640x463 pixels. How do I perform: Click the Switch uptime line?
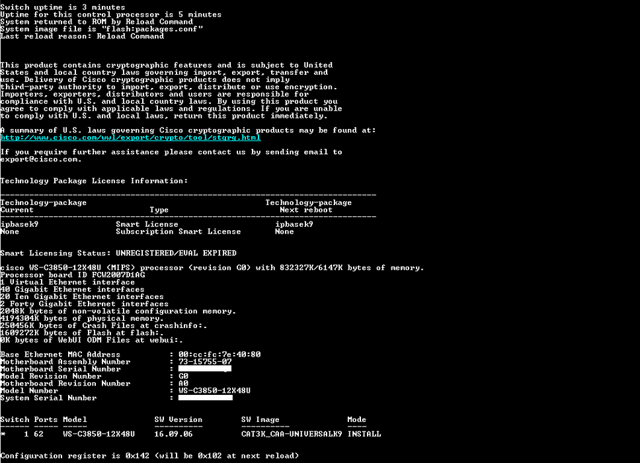tap(62, 7)
